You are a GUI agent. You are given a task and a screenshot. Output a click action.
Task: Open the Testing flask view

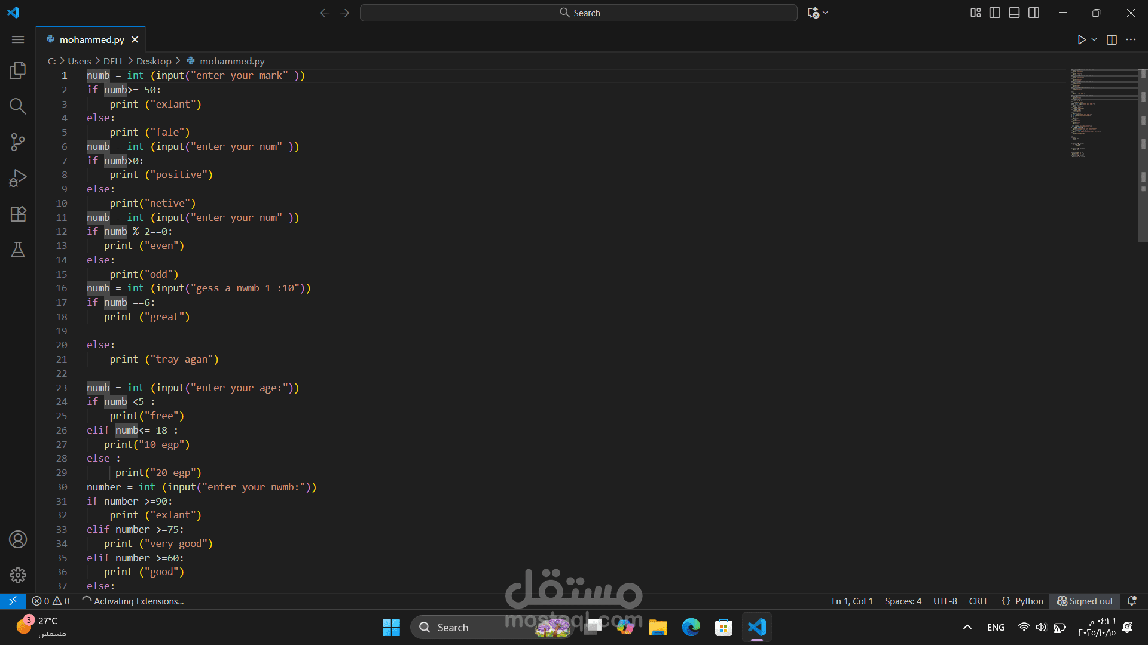(18, 250)
